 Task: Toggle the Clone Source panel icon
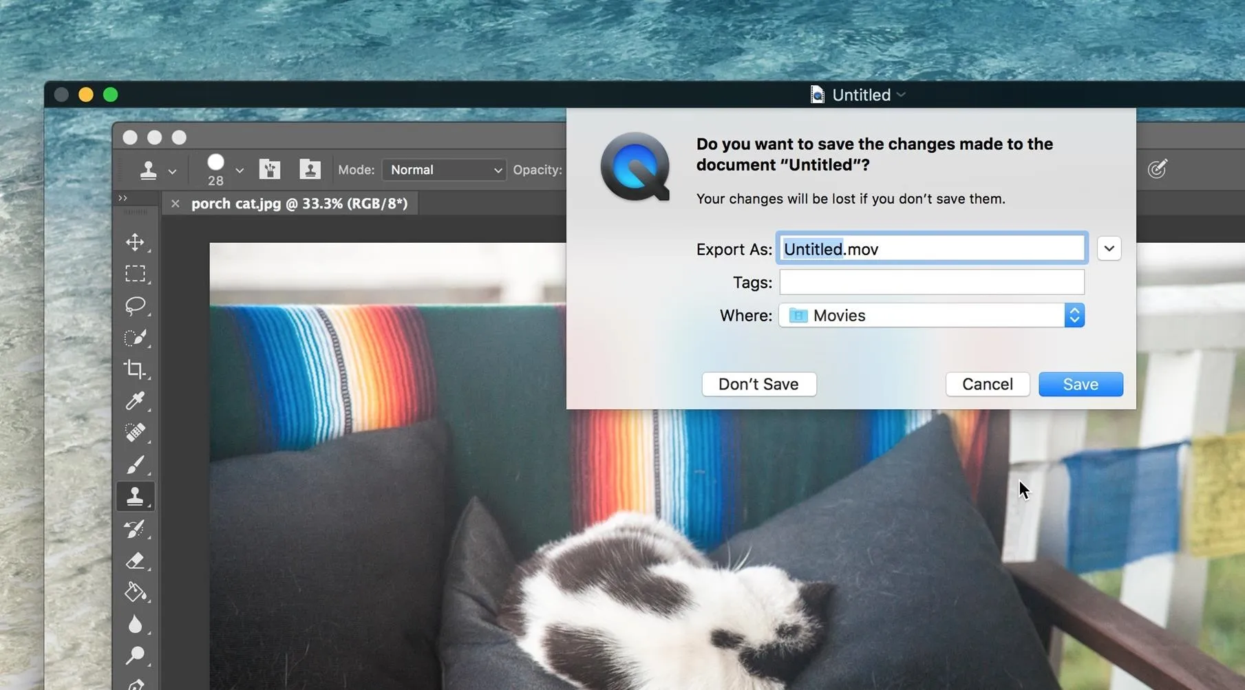(310, 169)
